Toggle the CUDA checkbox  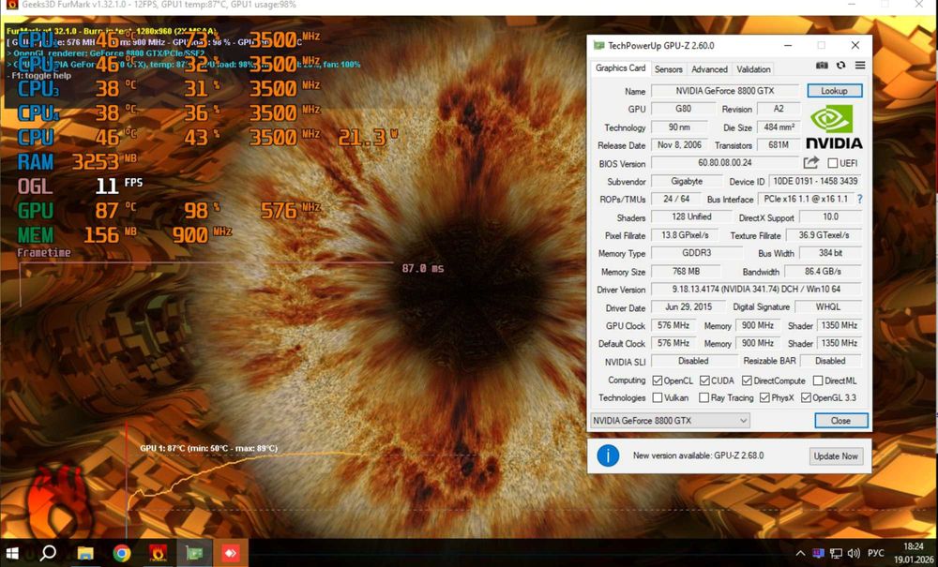(x=704, y=380)
